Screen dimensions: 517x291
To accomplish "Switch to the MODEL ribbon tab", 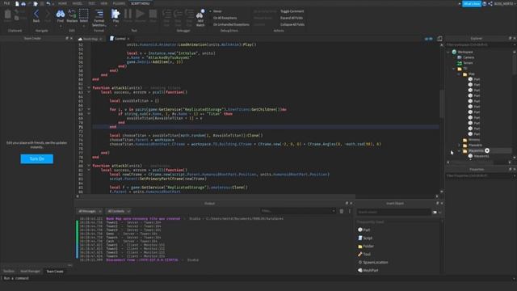I will coord(78,3).
